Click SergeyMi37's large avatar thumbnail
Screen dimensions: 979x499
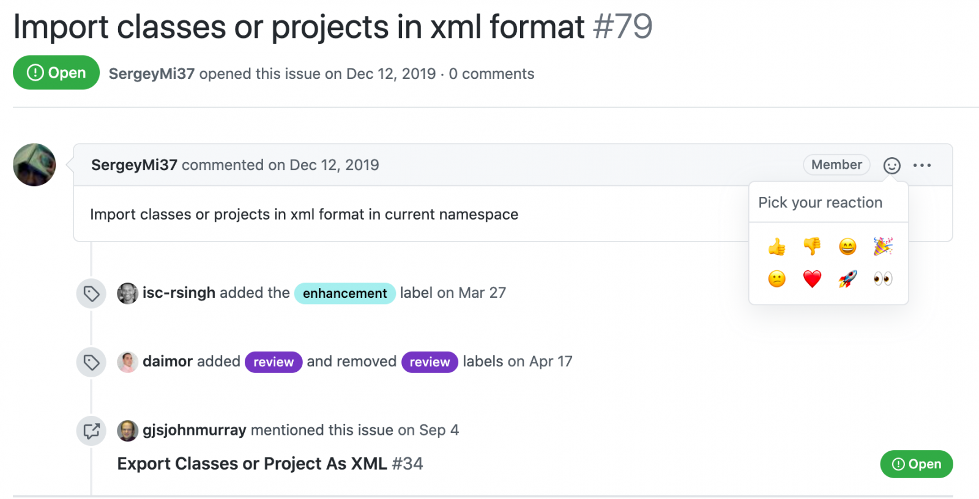tap(34, 165)
